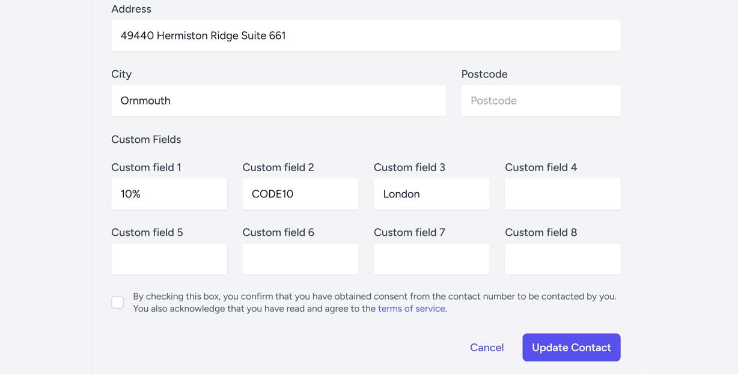
Task: Click Custom field 3 containing London
Action: (x=431, y=194)
